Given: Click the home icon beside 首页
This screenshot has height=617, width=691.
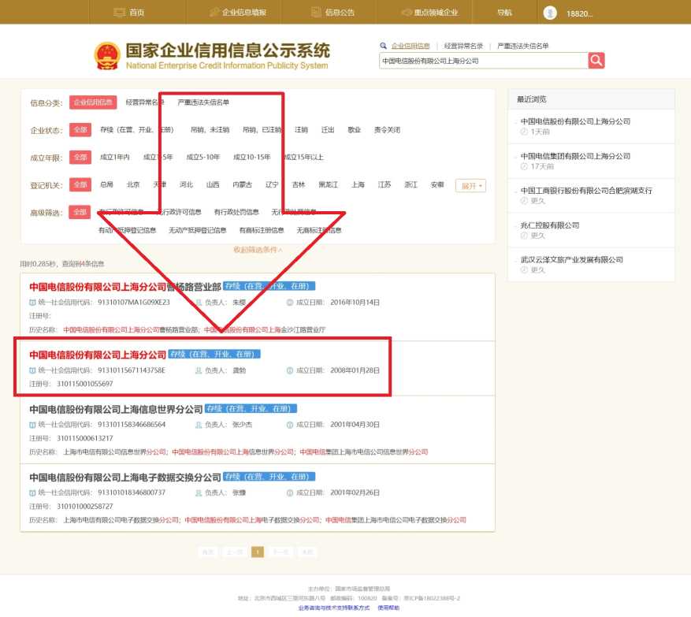Looking at the screenshot, I should [120, 13].
